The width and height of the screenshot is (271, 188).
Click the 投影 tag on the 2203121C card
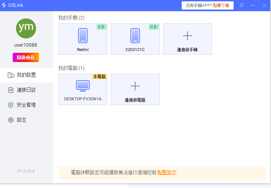coord(154,27)
